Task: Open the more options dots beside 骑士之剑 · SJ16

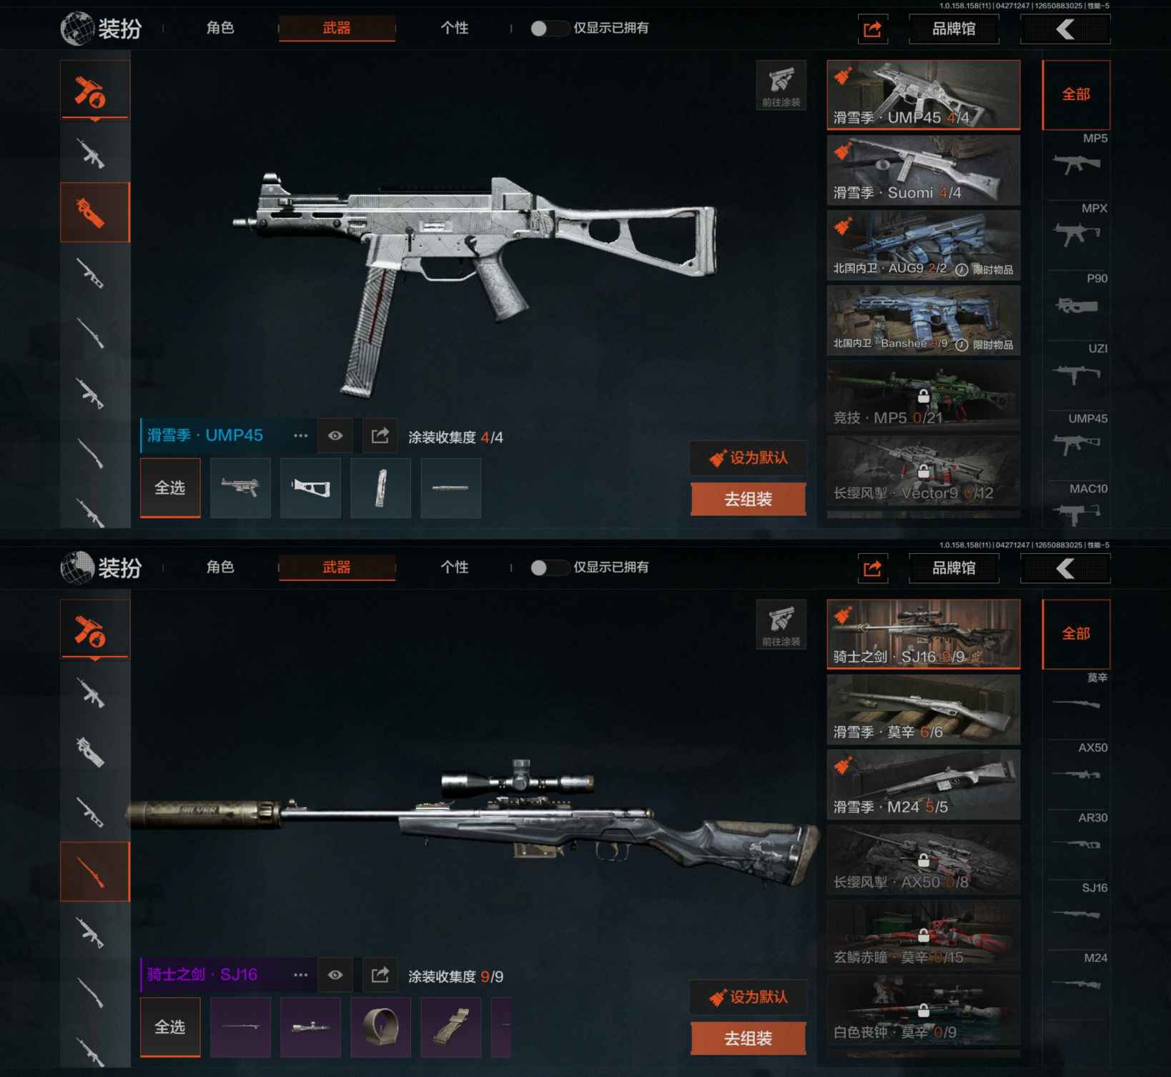Action: (x=300, y=975)
